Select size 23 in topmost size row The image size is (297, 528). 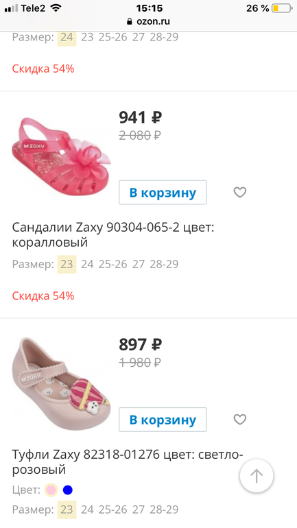tap(87, 37)
